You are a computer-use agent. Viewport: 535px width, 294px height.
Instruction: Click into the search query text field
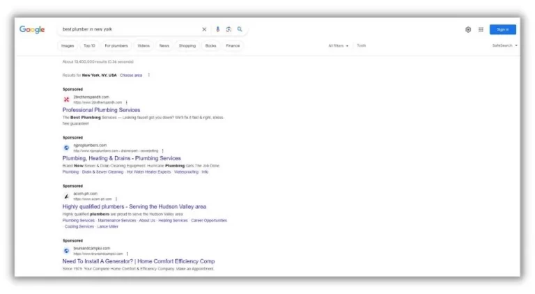(x=125, y=29)
